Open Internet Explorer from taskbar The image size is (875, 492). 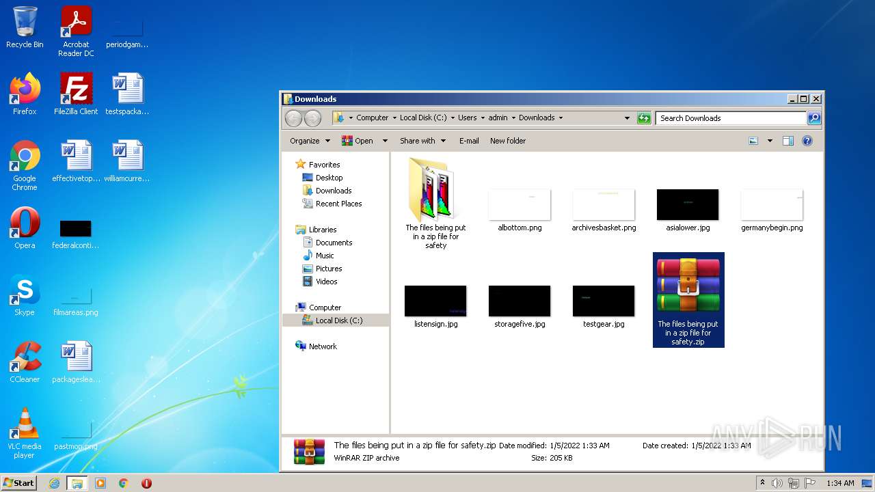click(x=54, y=483)
